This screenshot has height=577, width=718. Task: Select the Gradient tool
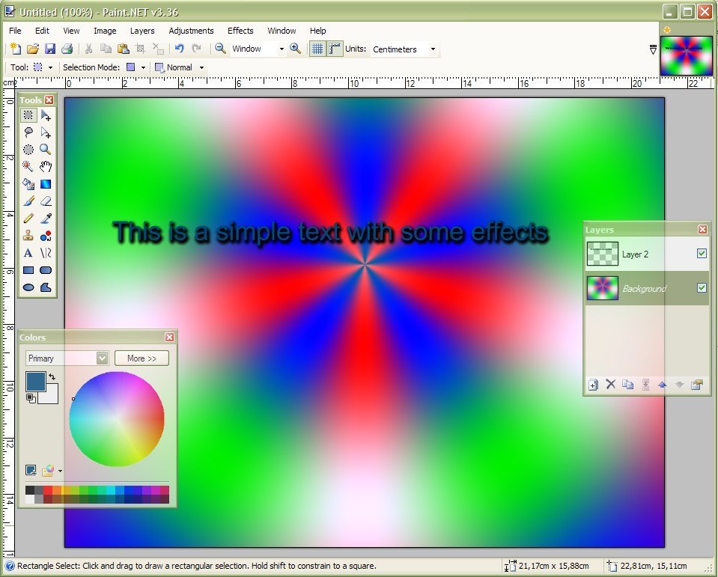[x=46, y=184]
